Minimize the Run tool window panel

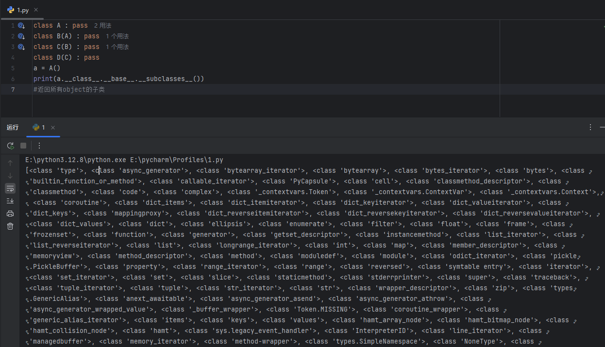(603, 128)
